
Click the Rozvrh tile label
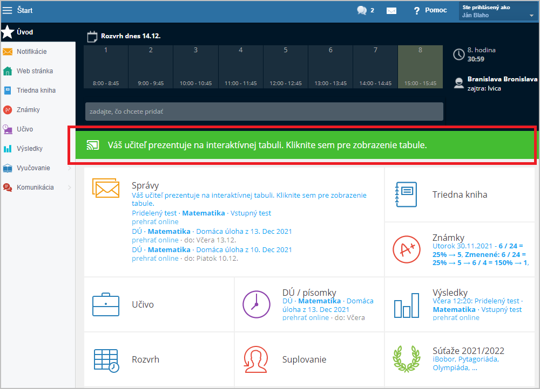[145, 359]
